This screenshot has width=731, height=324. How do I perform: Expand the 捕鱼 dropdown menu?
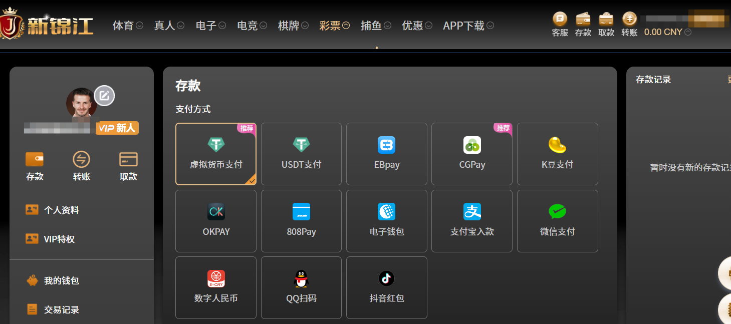coord(376,26)
